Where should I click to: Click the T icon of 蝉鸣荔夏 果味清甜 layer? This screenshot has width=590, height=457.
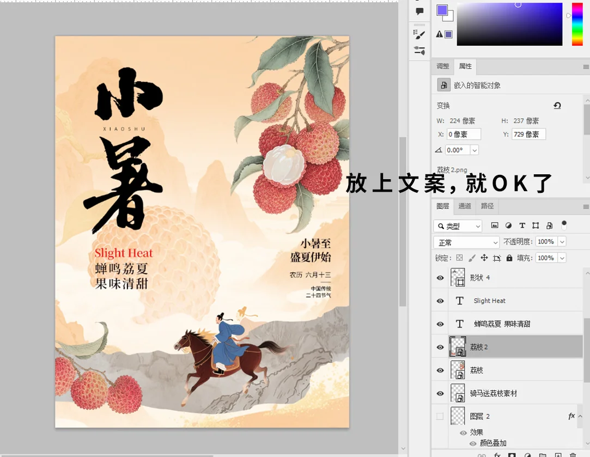(459, 324)
